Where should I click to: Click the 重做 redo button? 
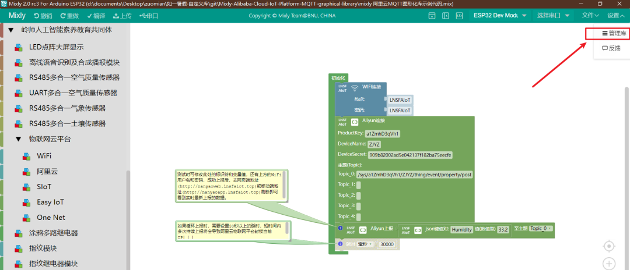point(69,16)
